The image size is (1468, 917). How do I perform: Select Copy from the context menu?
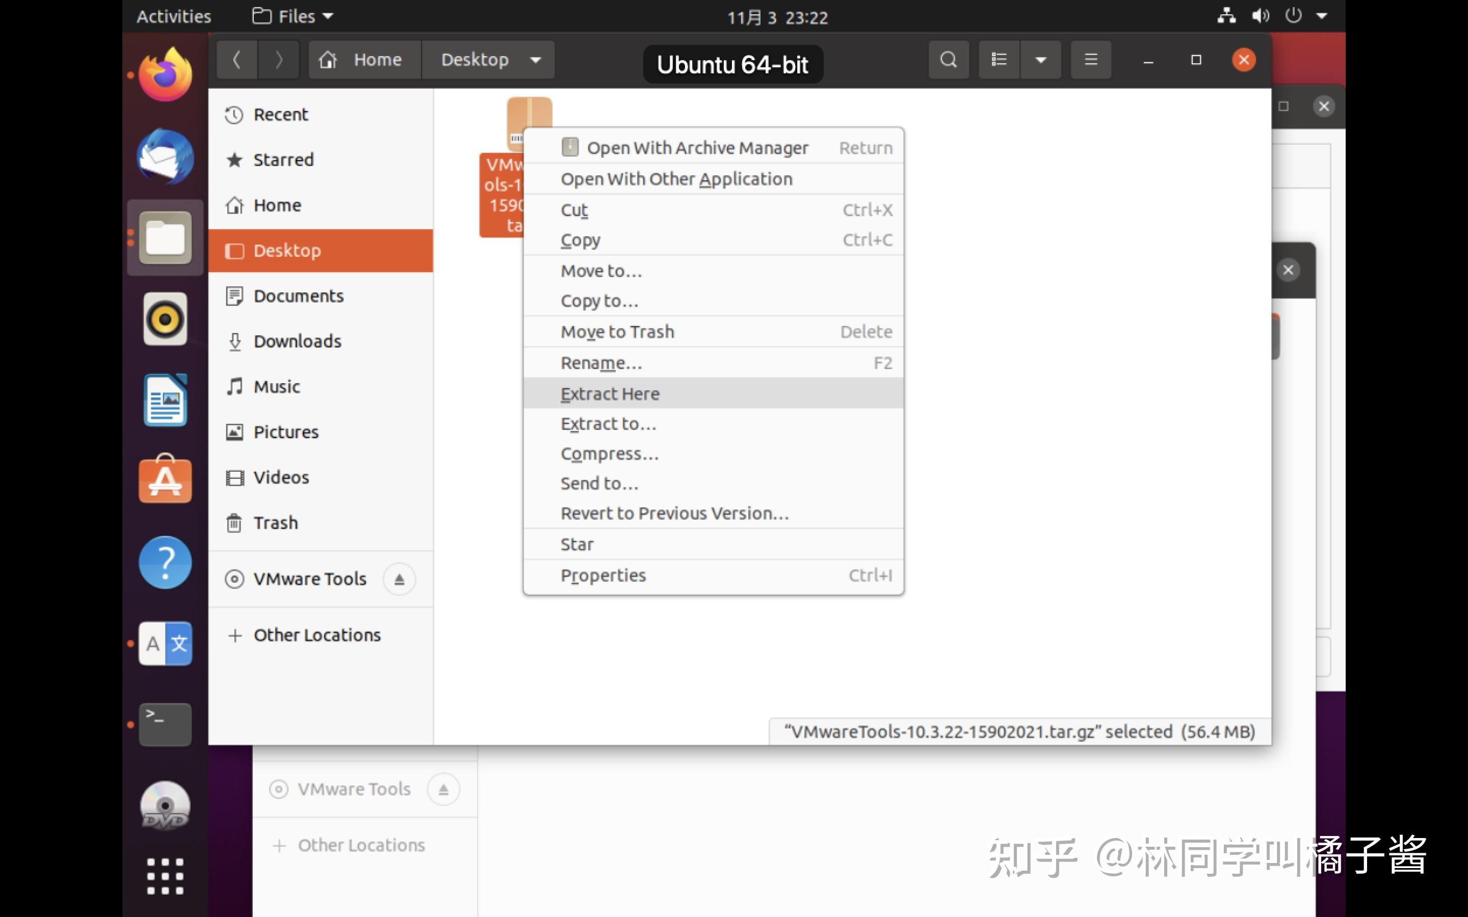[x=714, y=240]
